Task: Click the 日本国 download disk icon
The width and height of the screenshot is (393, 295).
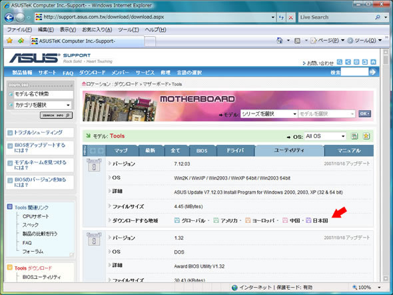Action: [x=308, y=220]
